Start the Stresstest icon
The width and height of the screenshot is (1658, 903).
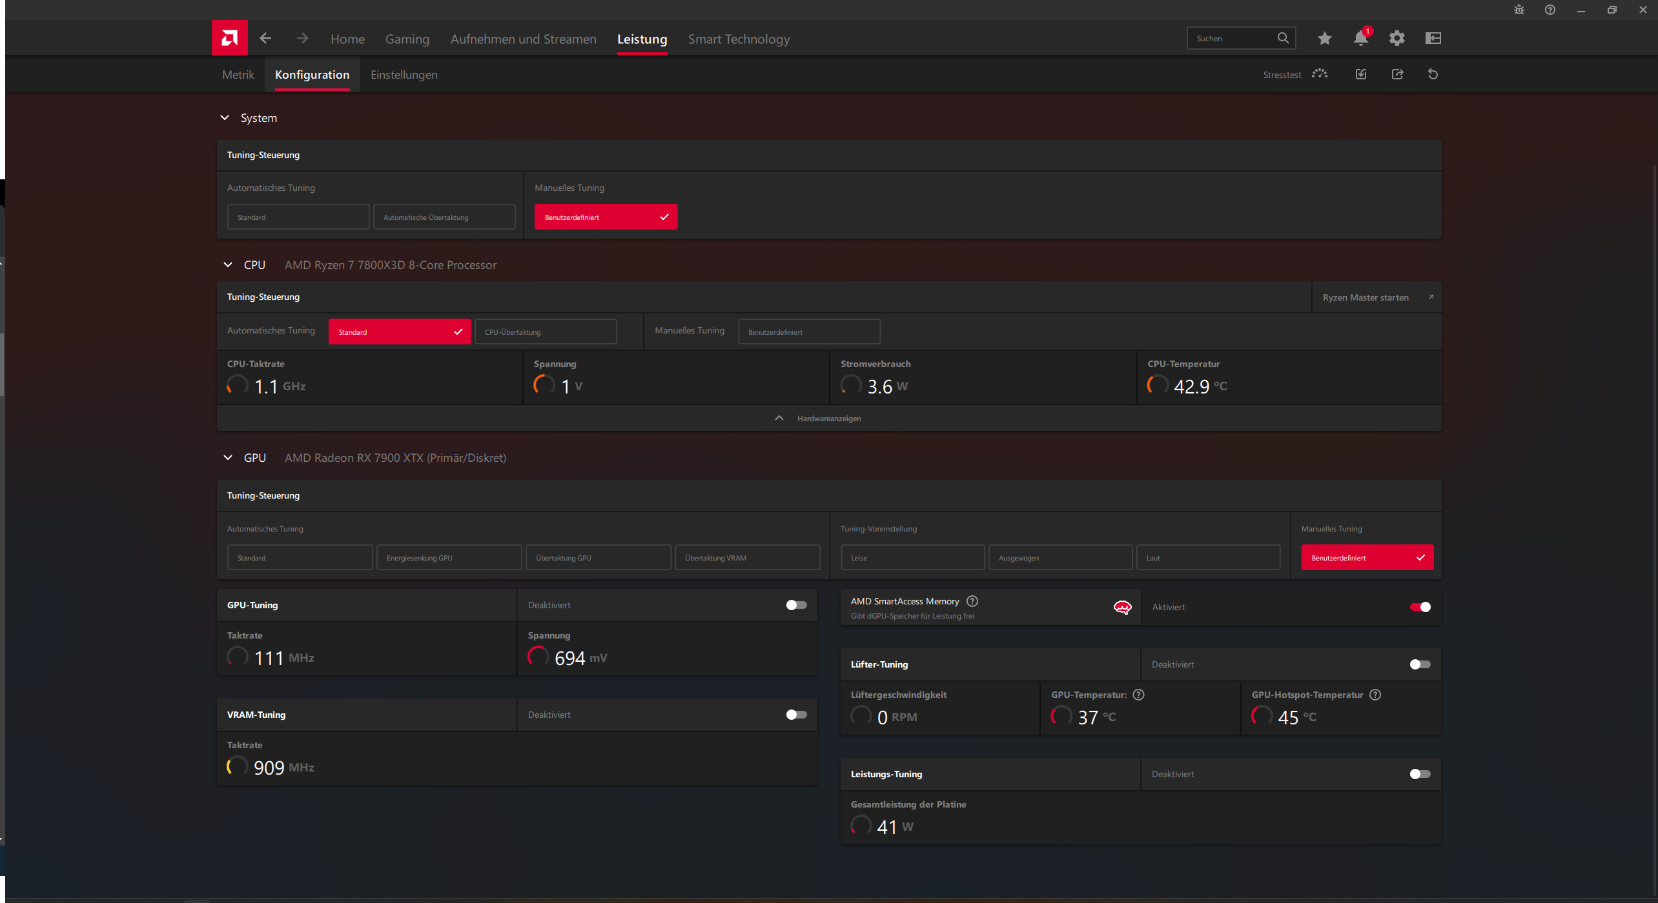tap(1320, 74)
